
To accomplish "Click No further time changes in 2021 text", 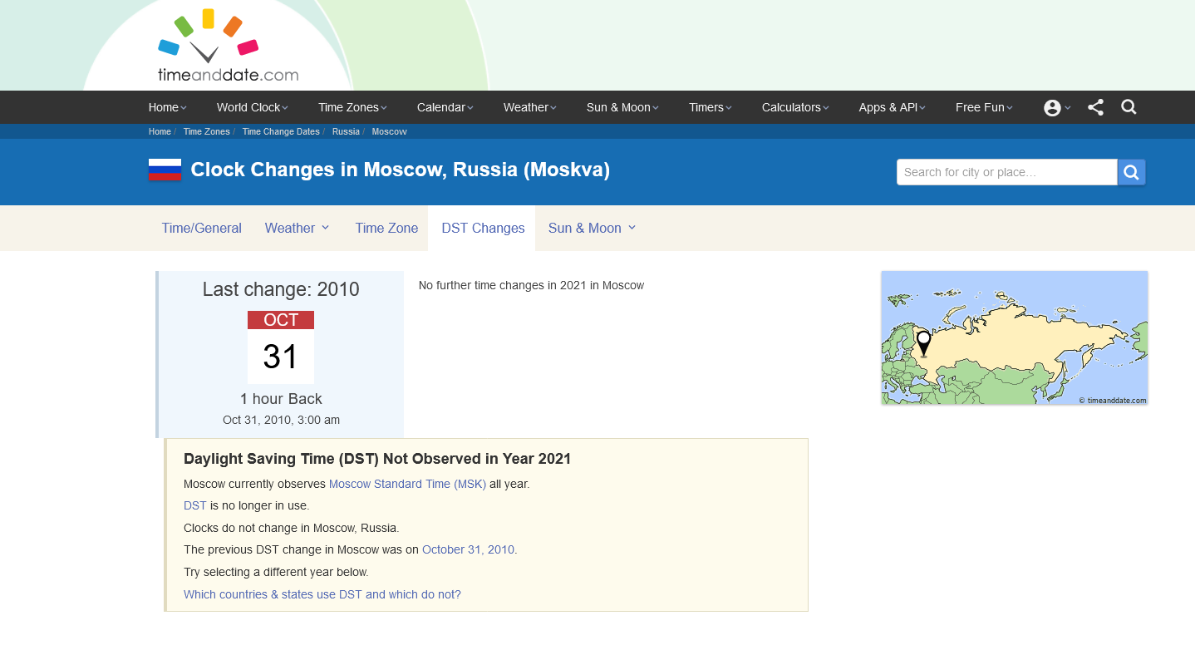I will pyautogui.click(x=531, y=285).
